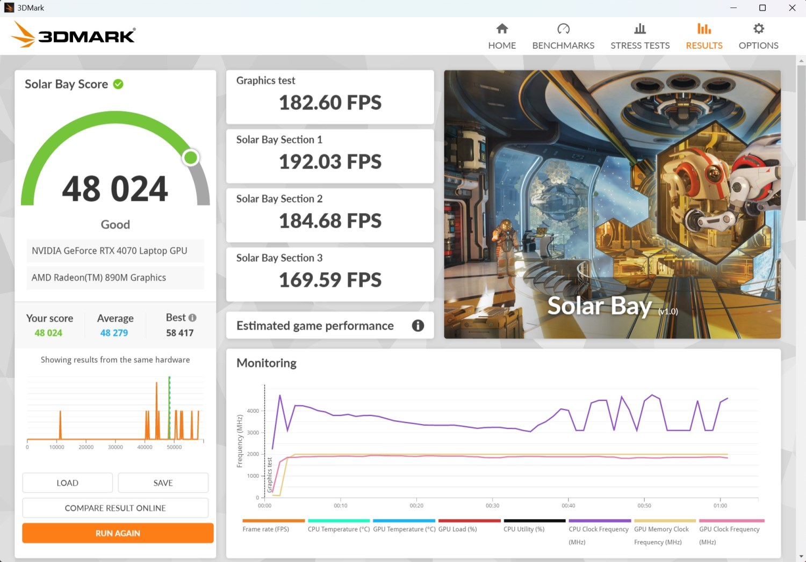Click the Best score value 58 417

coord(179,333)
